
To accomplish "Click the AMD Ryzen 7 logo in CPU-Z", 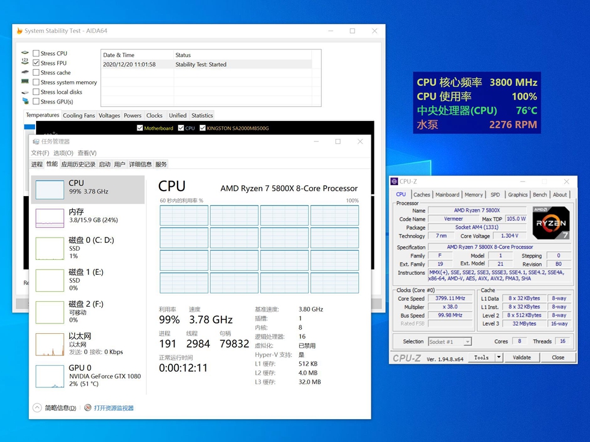I will 551,223.
